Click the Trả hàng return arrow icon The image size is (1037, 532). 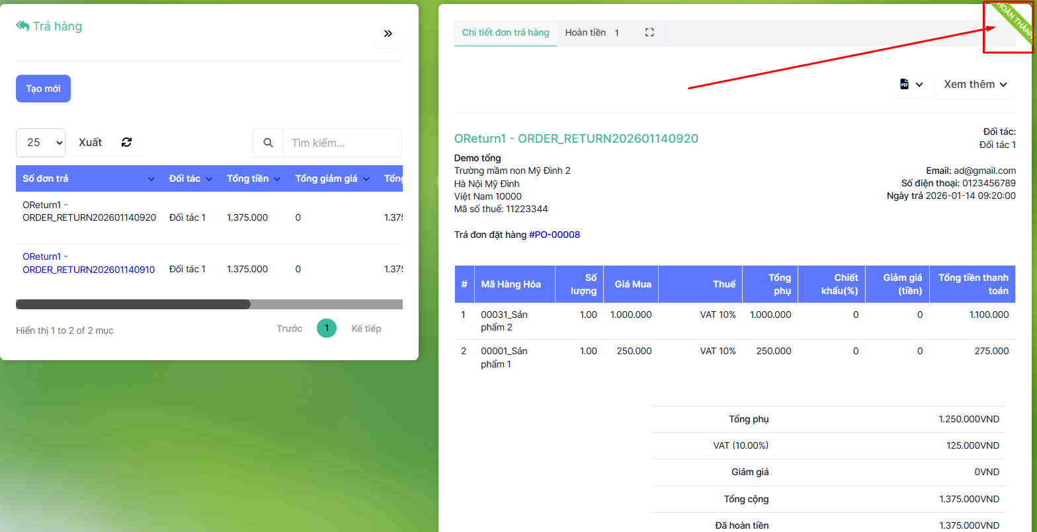23,26
